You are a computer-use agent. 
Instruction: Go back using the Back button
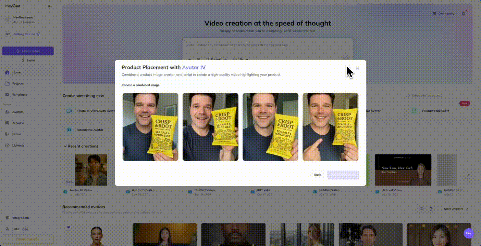click(x=317, y=175)
